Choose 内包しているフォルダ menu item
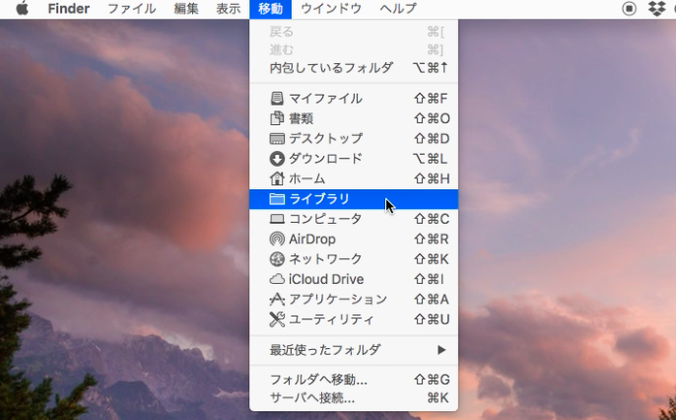The width and height of the screenshot is (676, 420). [x=354, y=68]
